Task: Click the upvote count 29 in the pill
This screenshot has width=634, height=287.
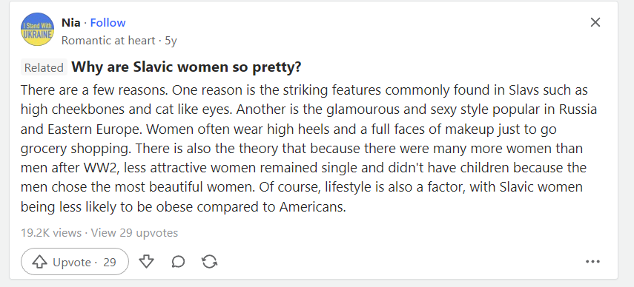Action: coord(110,263)
